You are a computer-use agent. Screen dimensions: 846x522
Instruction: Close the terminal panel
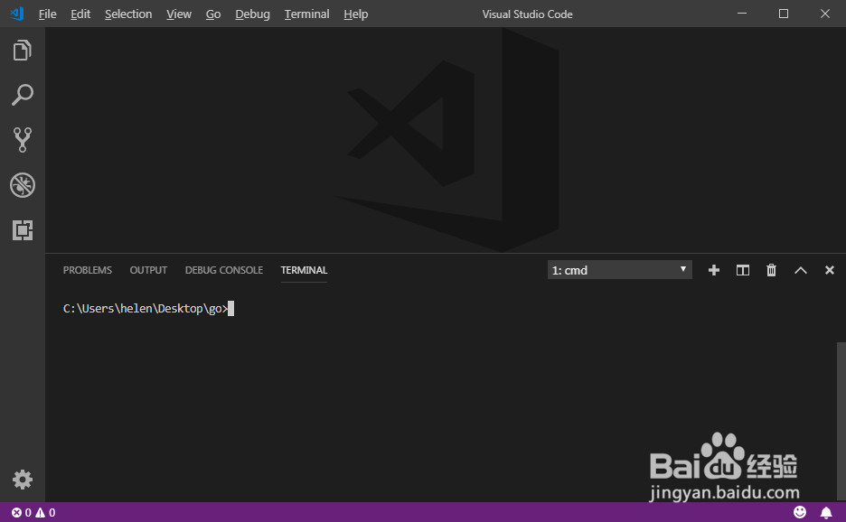(x=829, y=270)
